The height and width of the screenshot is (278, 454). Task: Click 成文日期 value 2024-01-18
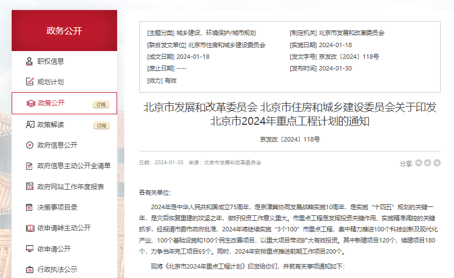point(193,57)
